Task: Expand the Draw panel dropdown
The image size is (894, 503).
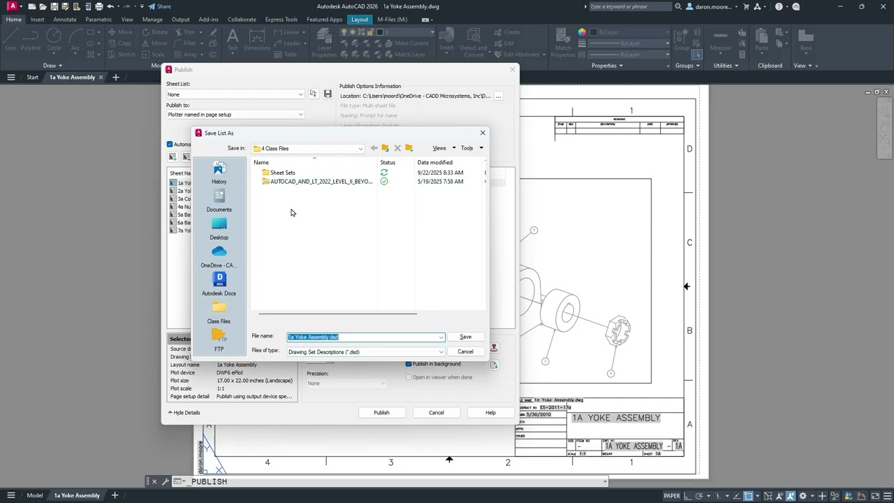Action: click(x=53, y=66)
